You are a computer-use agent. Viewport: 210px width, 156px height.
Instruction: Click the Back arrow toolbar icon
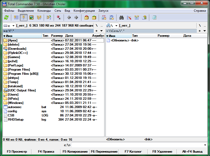coord(69,18)
